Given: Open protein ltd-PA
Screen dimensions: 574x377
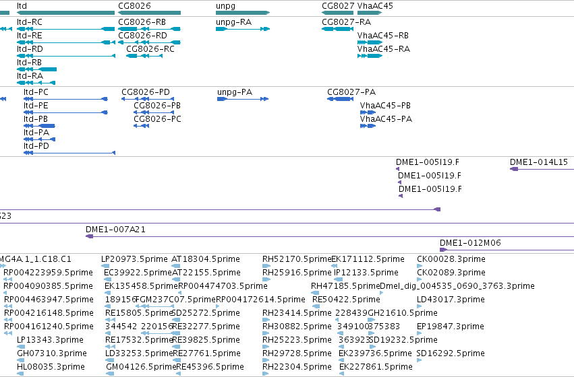Looking at the screenshot, I should [36, 133].
